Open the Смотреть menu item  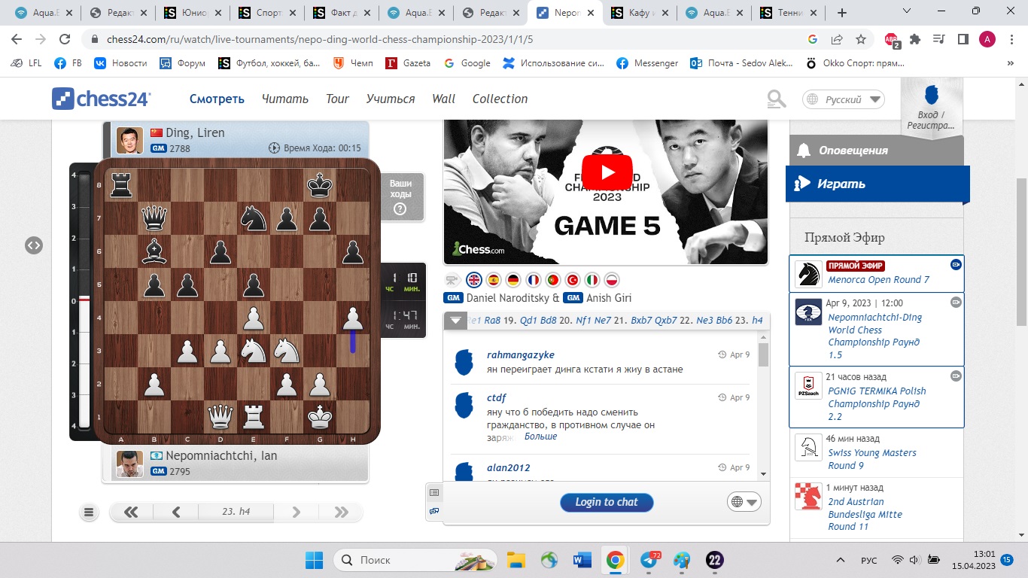(x=217, y=99)
